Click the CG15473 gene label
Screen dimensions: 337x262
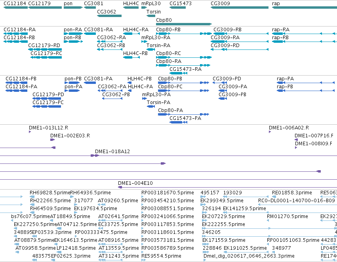(180, 4)
